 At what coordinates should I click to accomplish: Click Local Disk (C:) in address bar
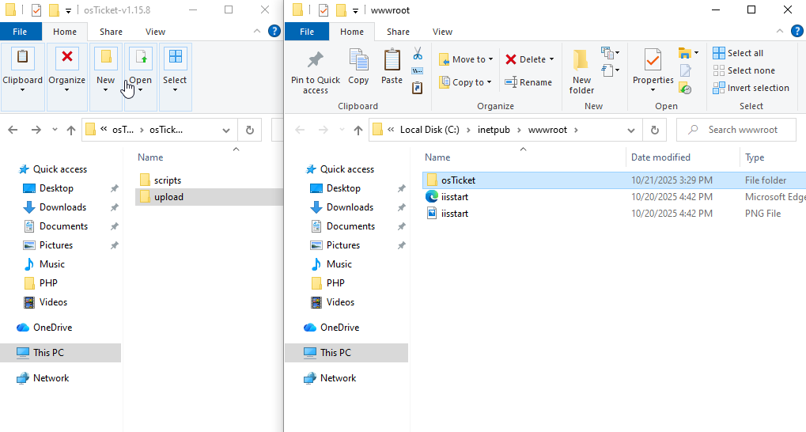(x=429, y=130)
